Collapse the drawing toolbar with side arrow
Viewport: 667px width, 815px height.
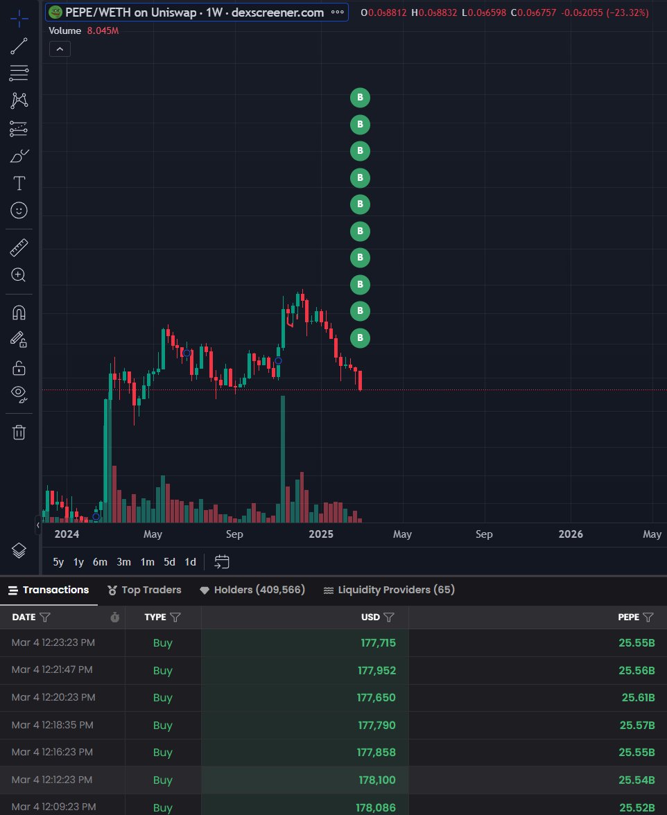coord(37,525)
